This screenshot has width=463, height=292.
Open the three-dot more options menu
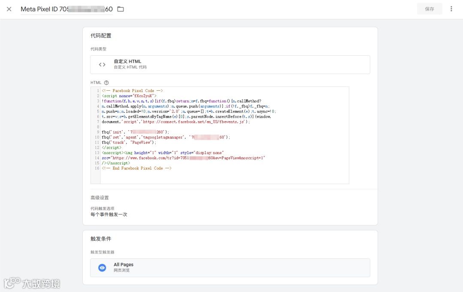[x=451, y=9]
